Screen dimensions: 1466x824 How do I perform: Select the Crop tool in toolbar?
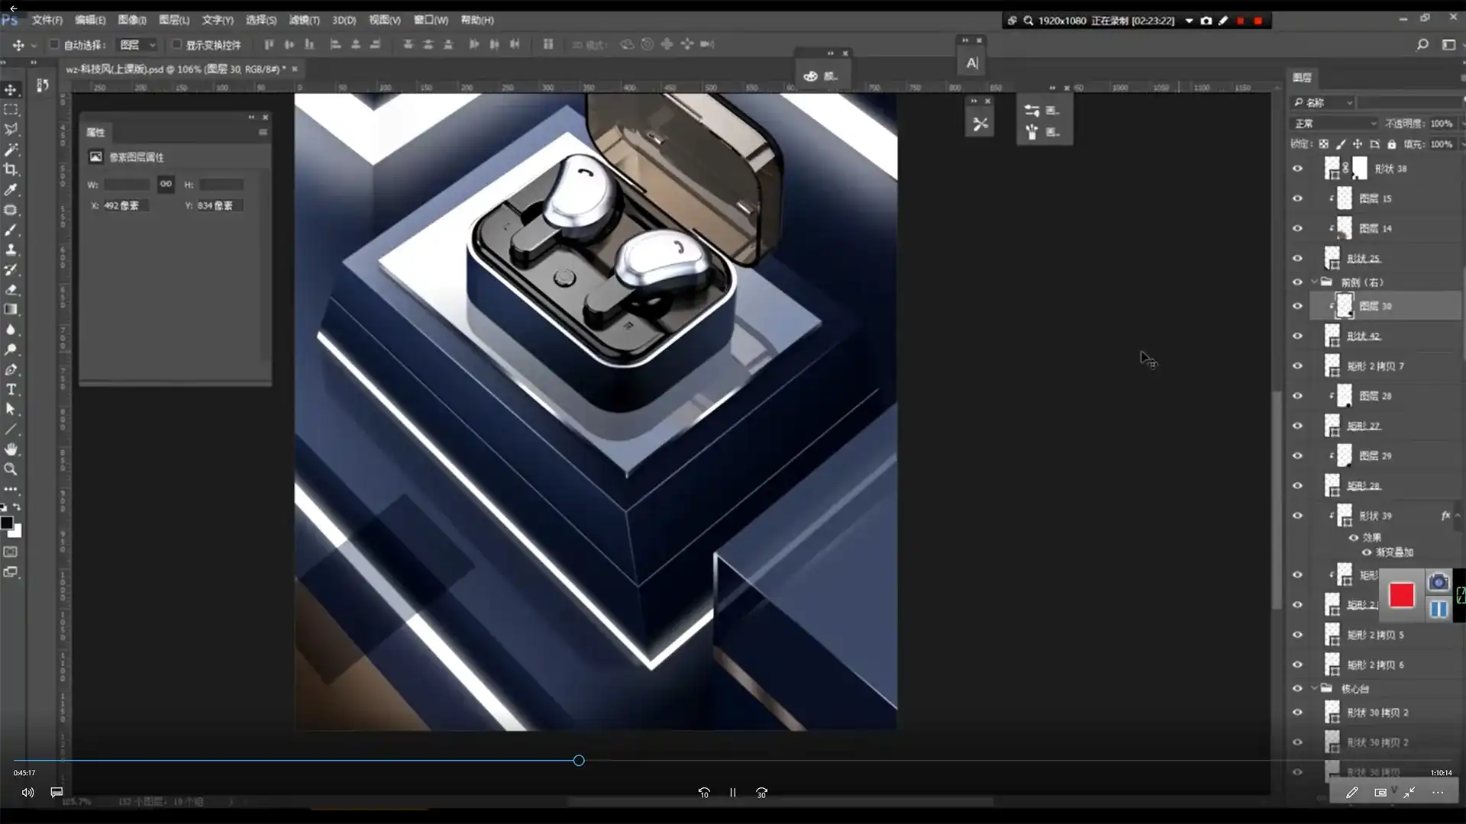11,169
